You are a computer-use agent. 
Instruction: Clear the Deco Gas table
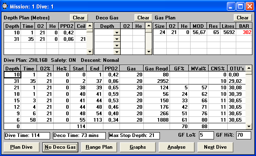143,18
